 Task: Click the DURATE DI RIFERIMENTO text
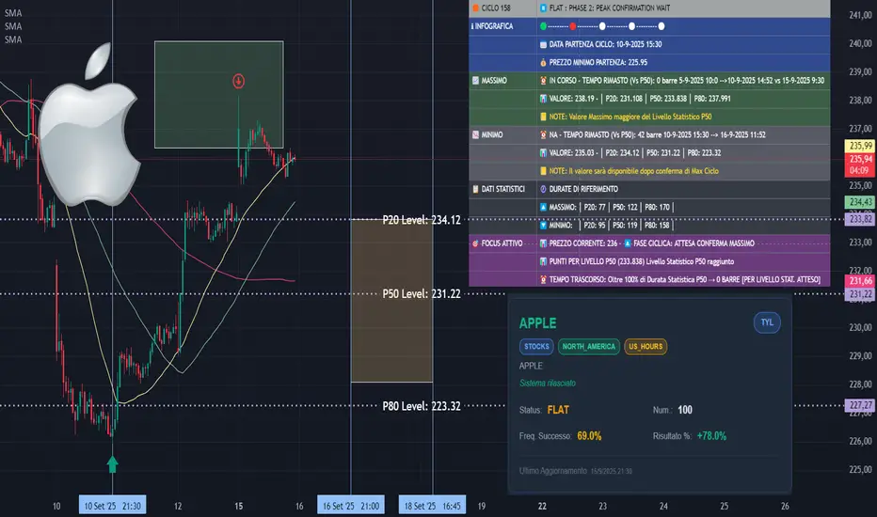[583, 189]
